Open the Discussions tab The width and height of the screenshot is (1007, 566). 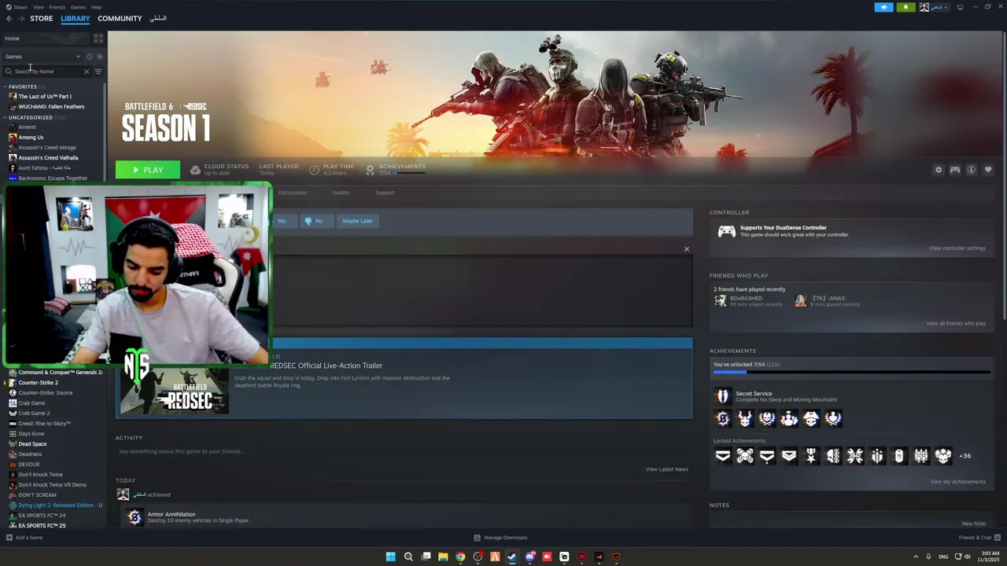pyautogui.click(x=292, y=193)
